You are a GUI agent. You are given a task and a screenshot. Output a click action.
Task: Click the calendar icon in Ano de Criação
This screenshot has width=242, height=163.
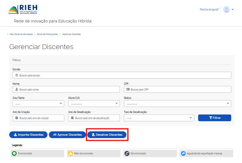pyautogui.click(x=17, y=118)
